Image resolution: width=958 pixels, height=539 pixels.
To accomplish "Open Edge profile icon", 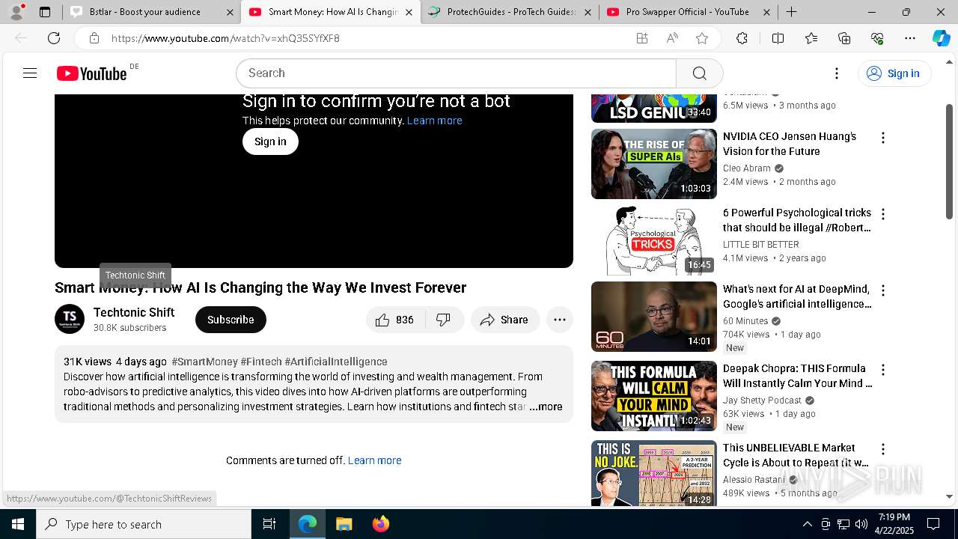I will [x=16, y=12].
